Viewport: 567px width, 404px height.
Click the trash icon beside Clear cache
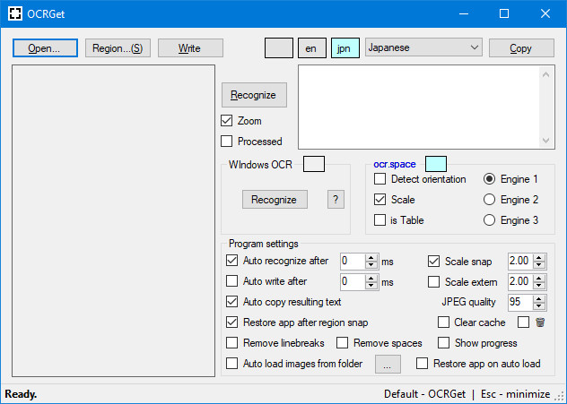point(540,322)
